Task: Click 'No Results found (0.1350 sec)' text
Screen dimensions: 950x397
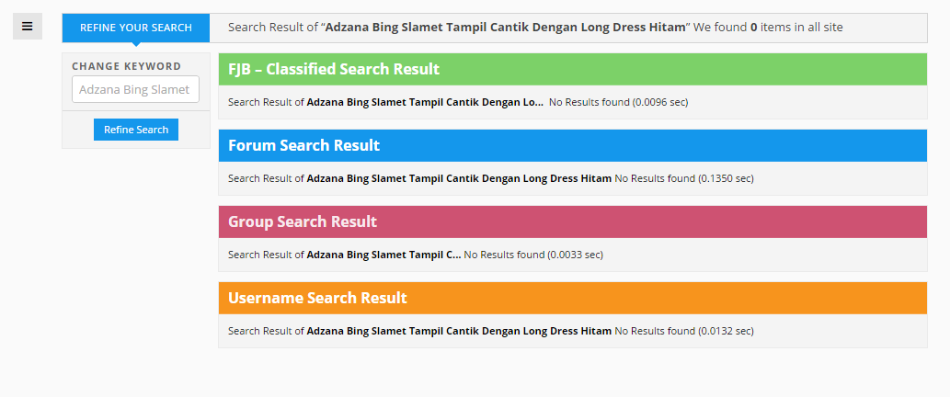Action: [x=684, y=178]
